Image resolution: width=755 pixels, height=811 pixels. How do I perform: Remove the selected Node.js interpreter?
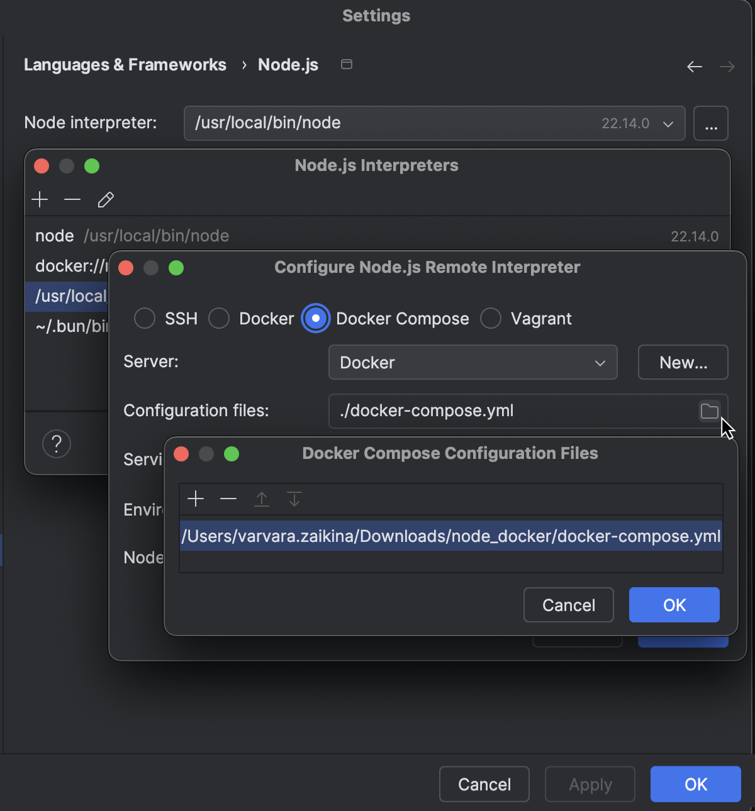click(x=72, y=199)
